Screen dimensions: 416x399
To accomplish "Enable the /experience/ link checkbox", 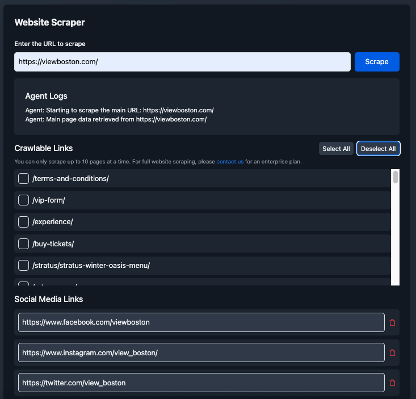I will pos(23,222).
